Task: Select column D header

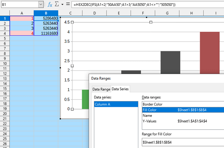Action: [x=94, y=13]
